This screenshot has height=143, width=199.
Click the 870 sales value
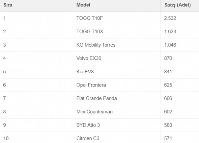click(x=168, y=58)
